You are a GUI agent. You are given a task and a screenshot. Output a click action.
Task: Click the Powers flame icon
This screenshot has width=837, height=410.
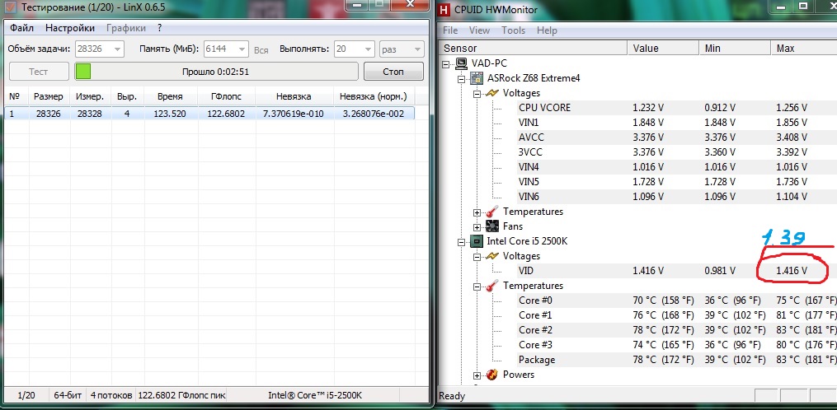(x=493, y=375)
